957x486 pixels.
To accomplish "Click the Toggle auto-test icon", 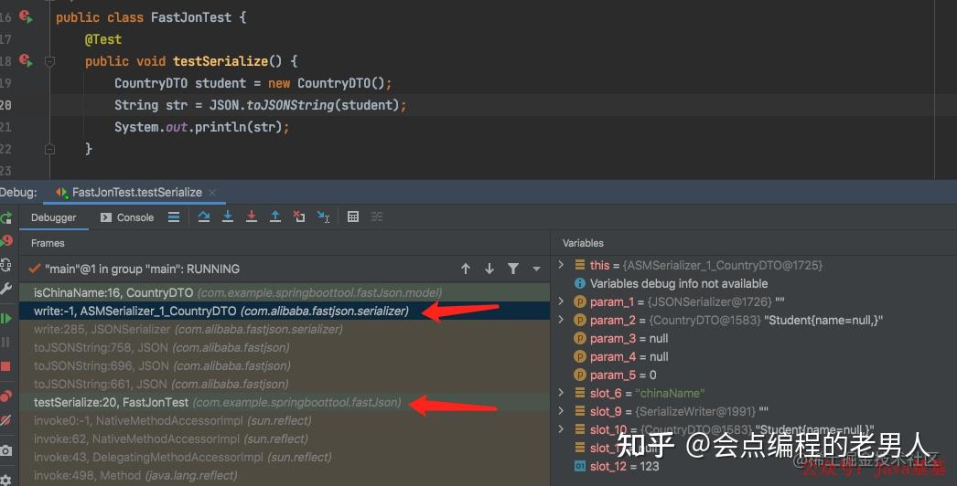I will 5,265.
